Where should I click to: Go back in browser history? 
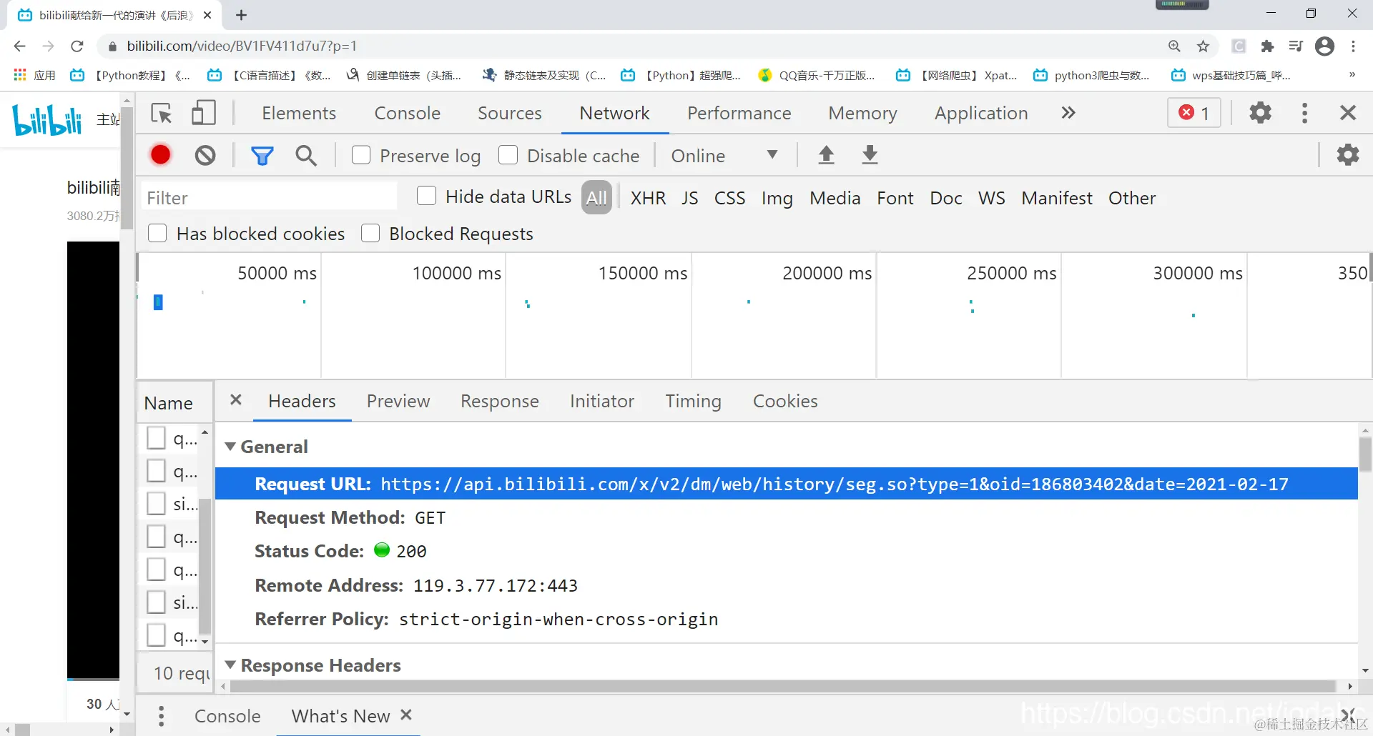pos(19,46)
